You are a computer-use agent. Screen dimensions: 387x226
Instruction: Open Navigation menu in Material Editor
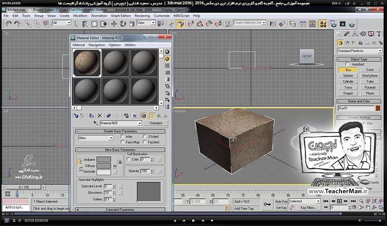click(97, 45)
